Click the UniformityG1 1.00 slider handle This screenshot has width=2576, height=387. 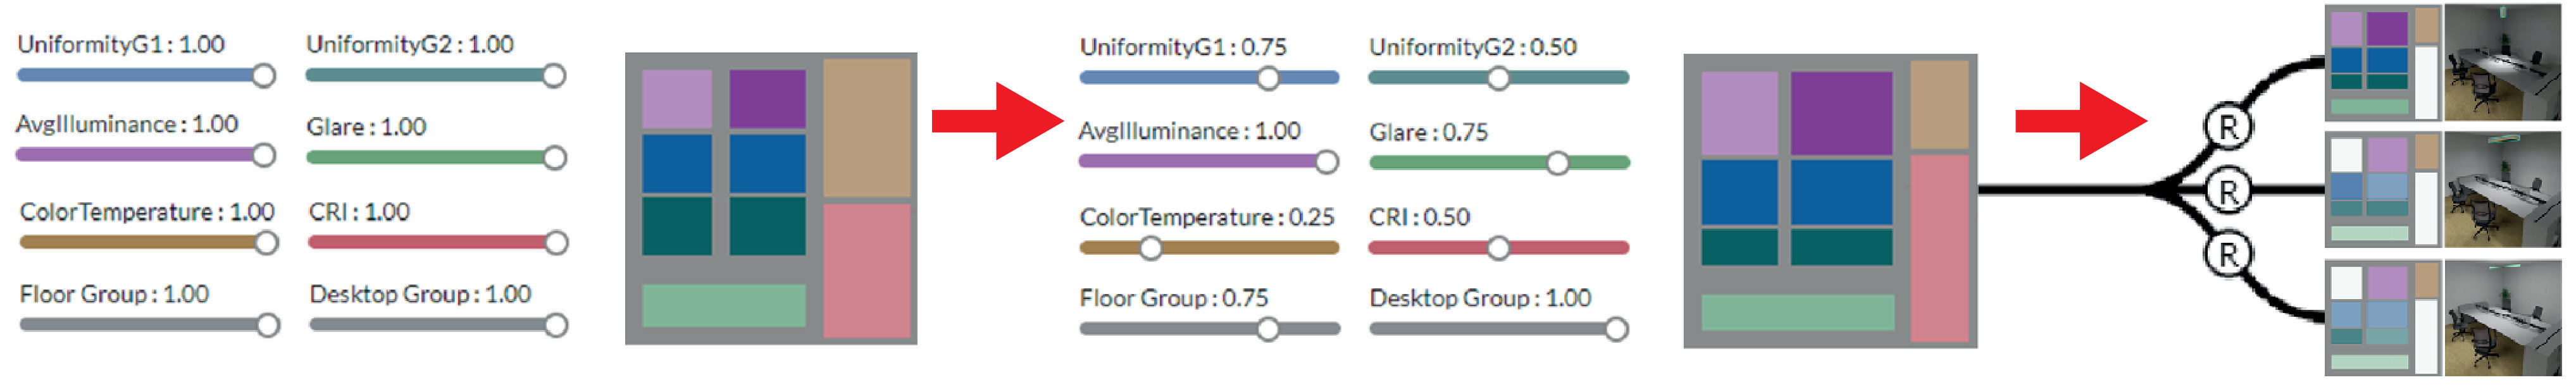(264, 76)
